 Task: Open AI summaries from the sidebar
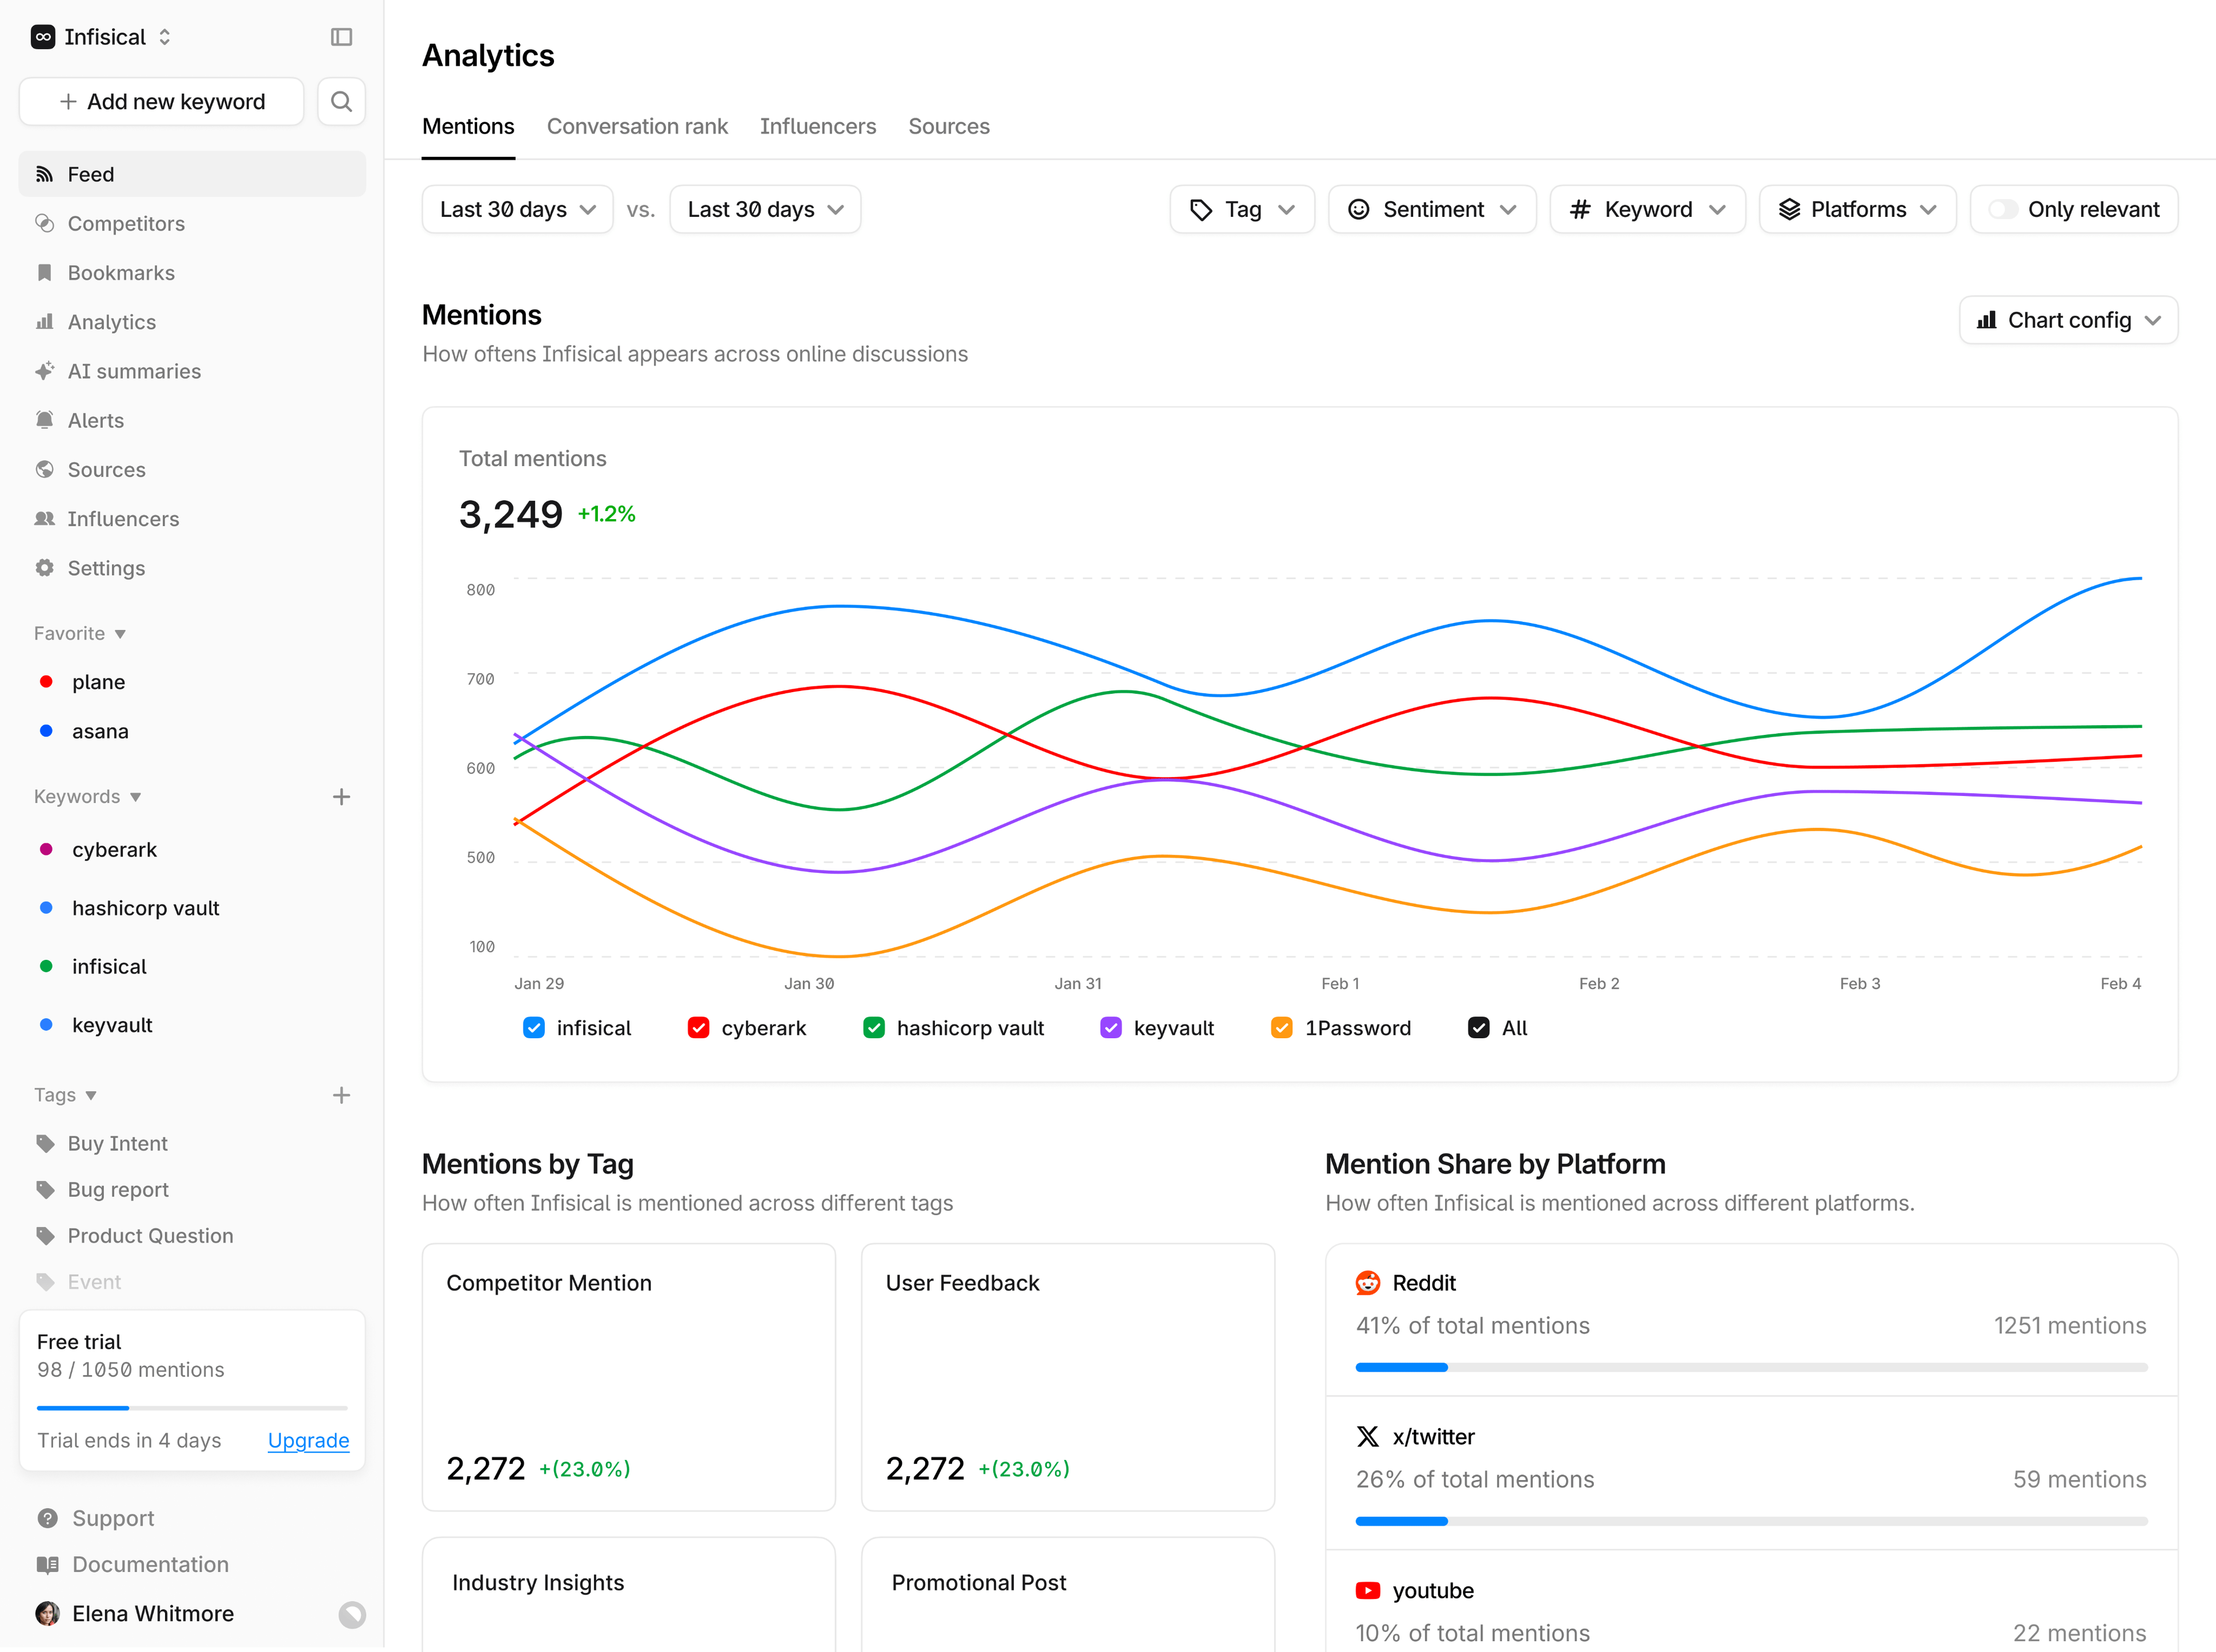click(x=134, y=371)
